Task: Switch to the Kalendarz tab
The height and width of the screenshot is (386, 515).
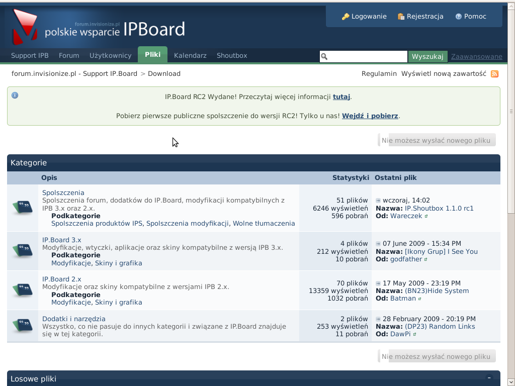Action: (x=190, y=56)
